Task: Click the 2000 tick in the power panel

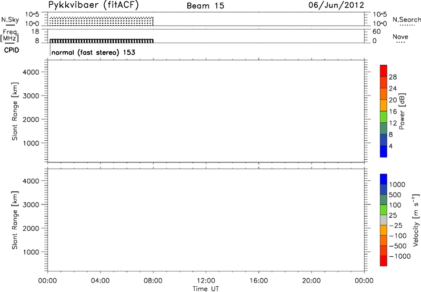Action: coord(31,119)
